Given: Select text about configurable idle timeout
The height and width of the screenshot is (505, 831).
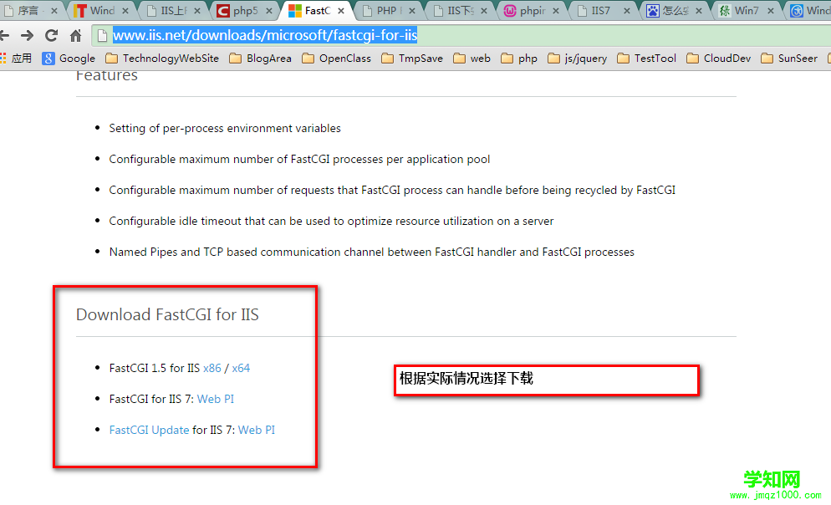Looking at the screenshot, I should click(331, 221).
